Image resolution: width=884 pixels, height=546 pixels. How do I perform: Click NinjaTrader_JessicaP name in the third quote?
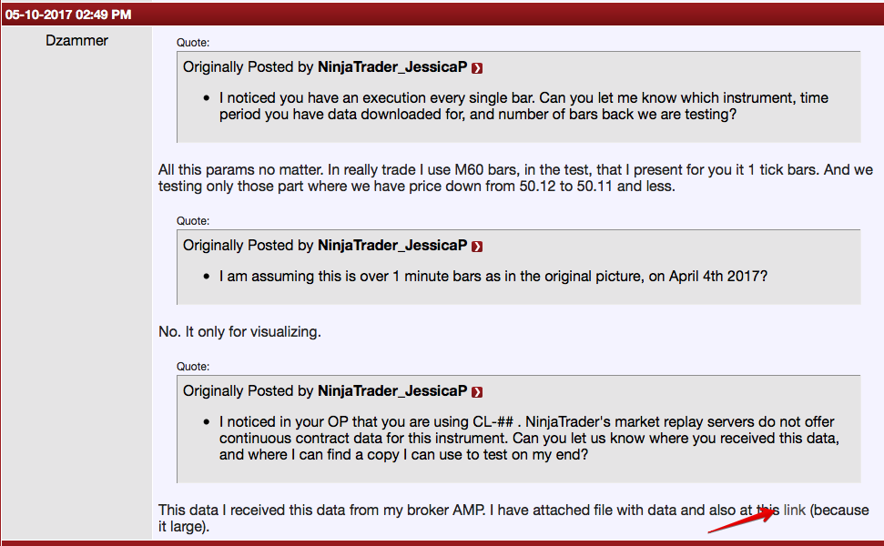(392, 391)
